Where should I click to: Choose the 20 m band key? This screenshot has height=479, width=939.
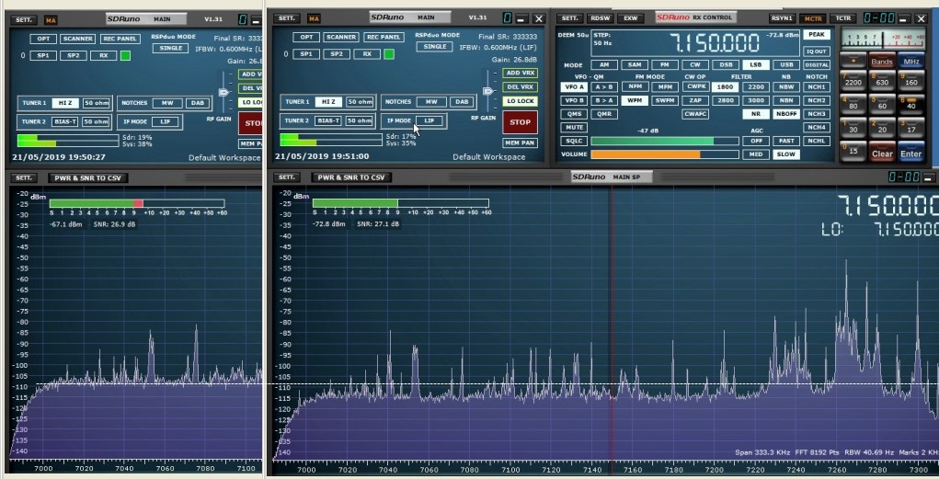pos(882,128)
